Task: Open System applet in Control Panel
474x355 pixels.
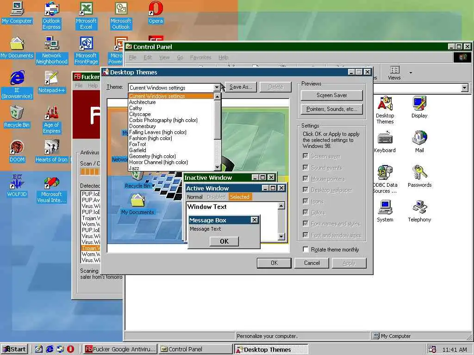Action: pos(385,211)
